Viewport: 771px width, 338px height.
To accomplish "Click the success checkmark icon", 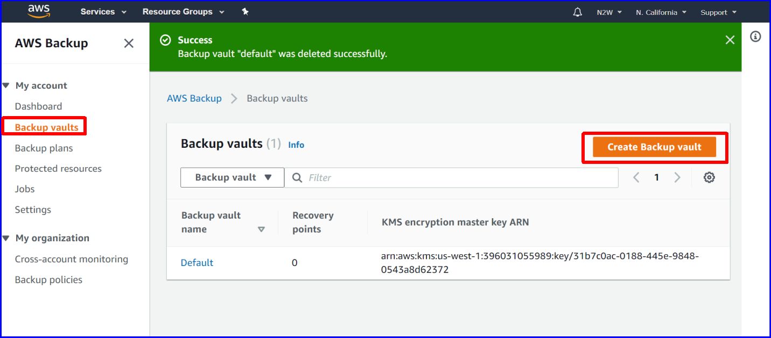I will coord(166,40).
